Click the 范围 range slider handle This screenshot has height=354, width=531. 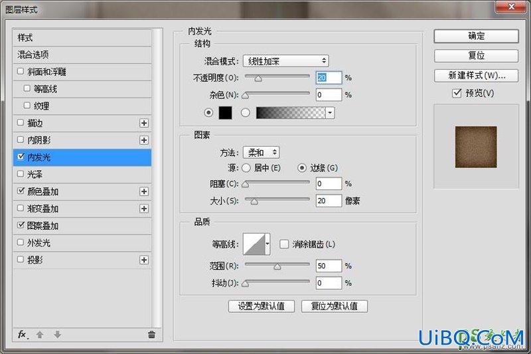277,267
